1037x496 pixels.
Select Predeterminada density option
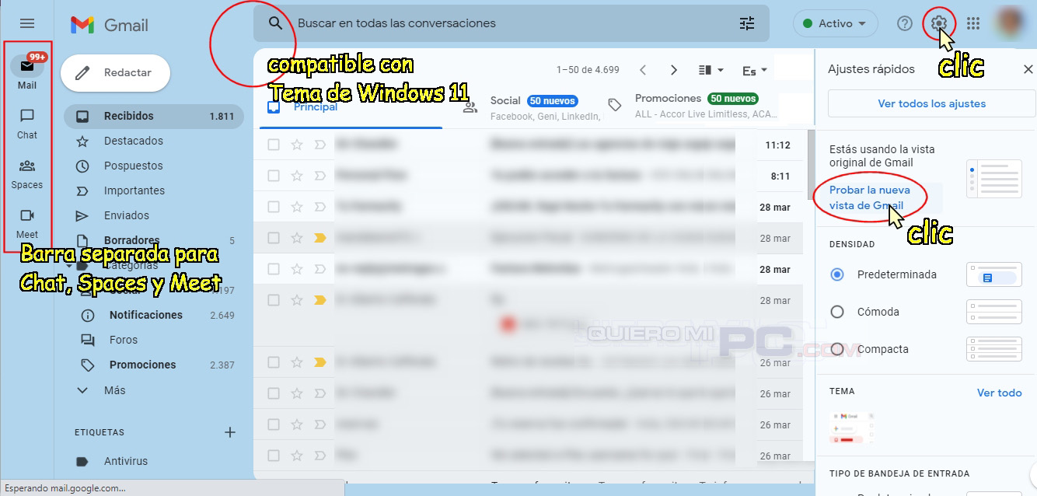(837, 274)
